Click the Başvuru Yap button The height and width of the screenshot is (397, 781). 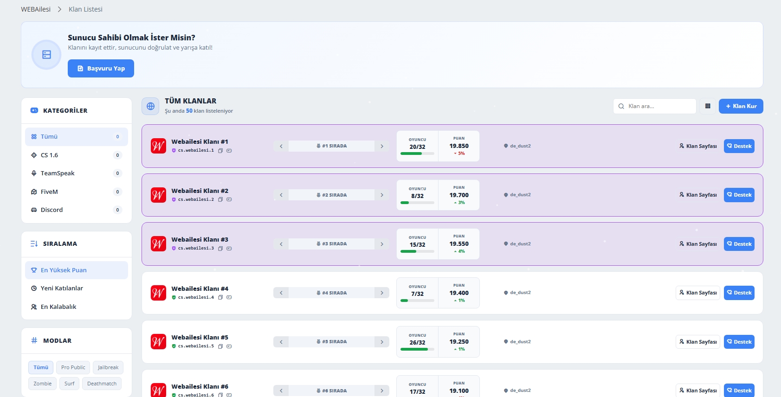(101, 68)
